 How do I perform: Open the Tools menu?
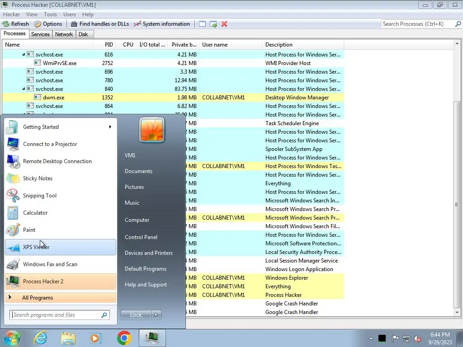pyautogui.click(x=50, y=14)
